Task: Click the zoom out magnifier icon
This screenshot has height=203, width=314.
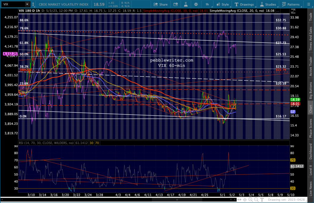Action: pos(256,200)
